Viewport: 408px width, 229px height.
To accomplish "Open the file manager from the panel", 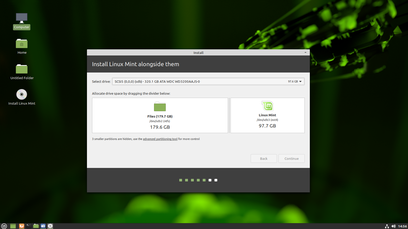I will pos(36,226).
